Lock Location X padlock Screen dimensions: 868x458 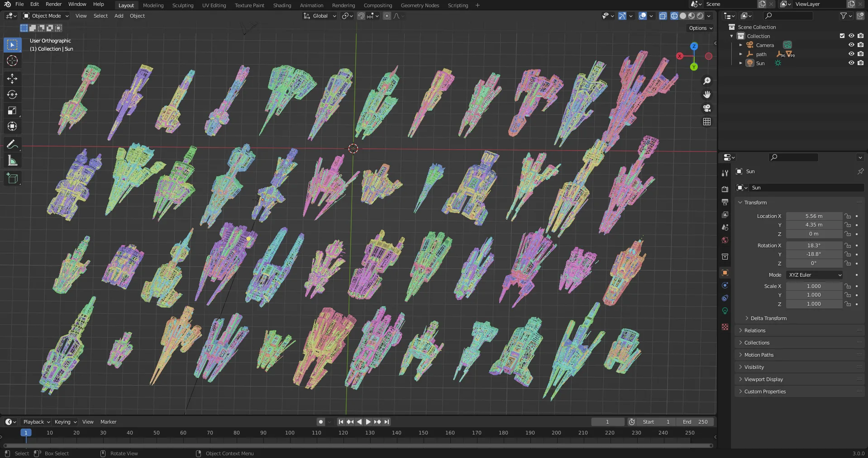(848, 216)
